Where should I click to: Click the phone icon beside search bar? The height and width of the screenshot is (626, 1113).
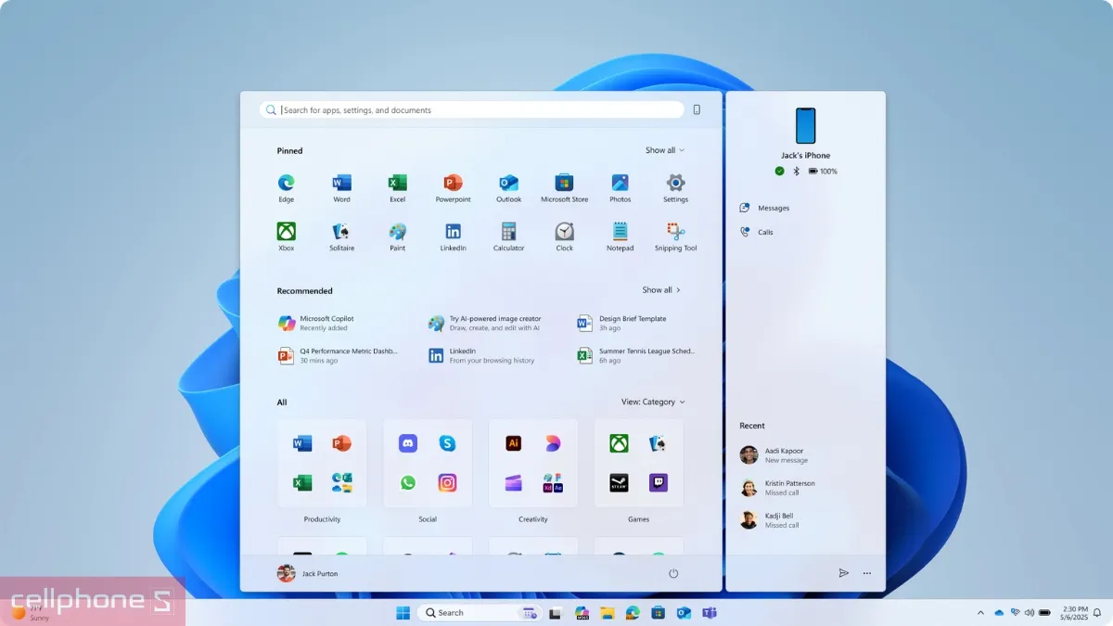[x=697, y=109]
